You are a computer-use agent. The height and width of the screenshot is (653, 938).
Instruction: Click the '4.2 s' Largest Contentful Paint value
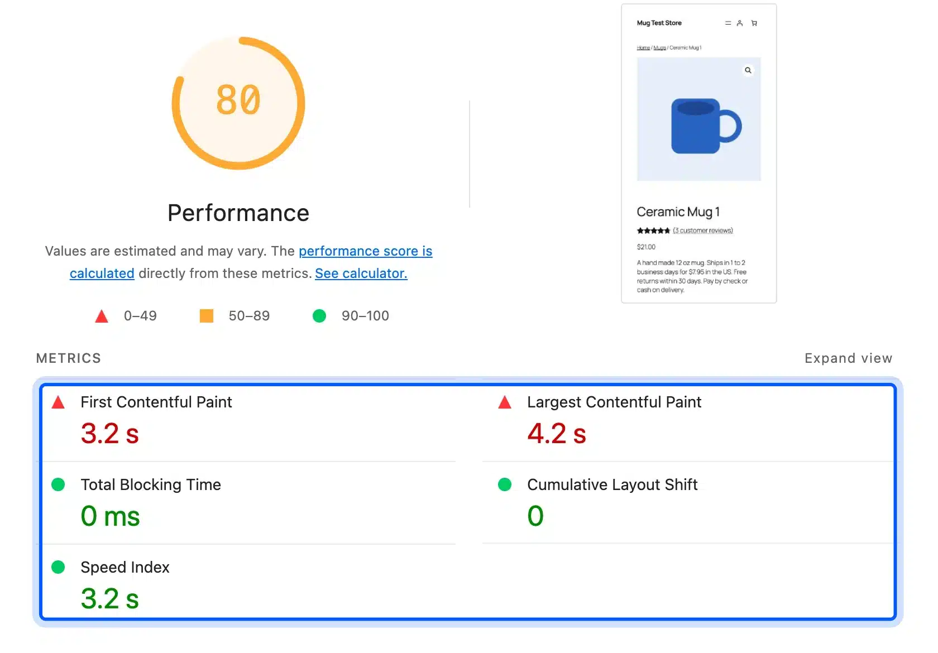(x=557, y=434)
